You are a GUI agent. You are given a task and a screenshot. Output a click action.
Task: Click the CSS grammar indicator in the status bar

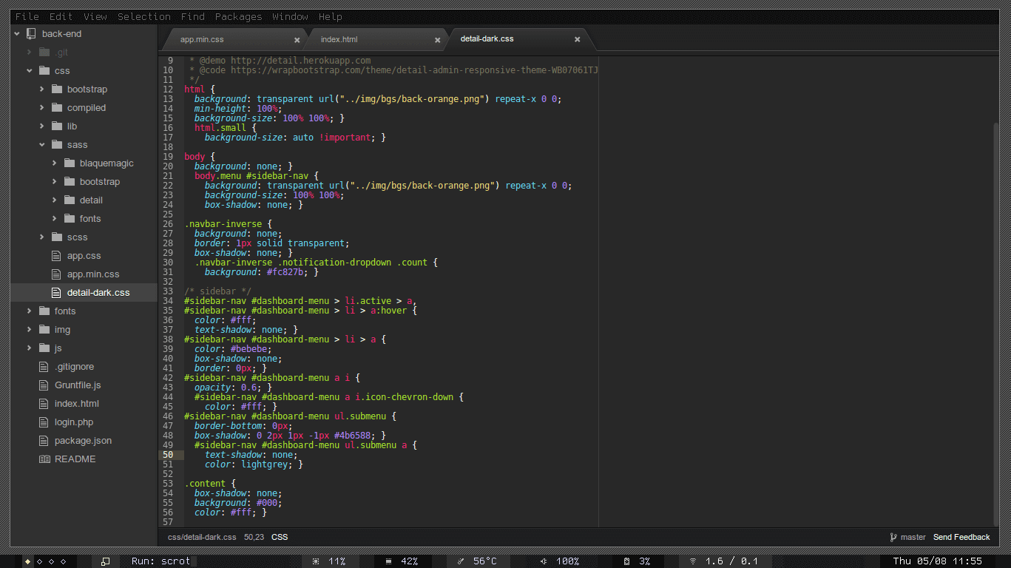click(280, 537)
